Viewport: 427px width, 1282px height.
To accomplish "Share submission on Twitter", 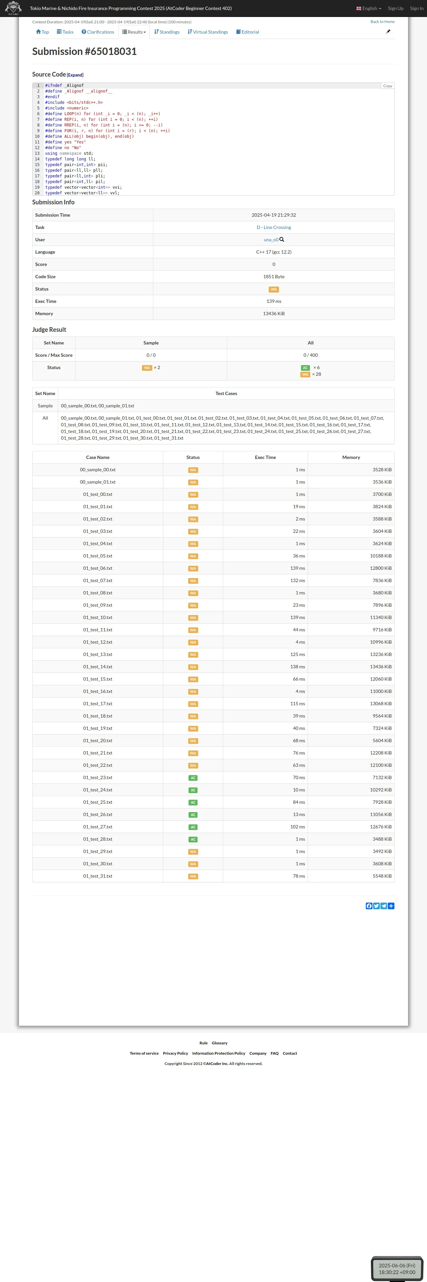I will click(376, 906).
